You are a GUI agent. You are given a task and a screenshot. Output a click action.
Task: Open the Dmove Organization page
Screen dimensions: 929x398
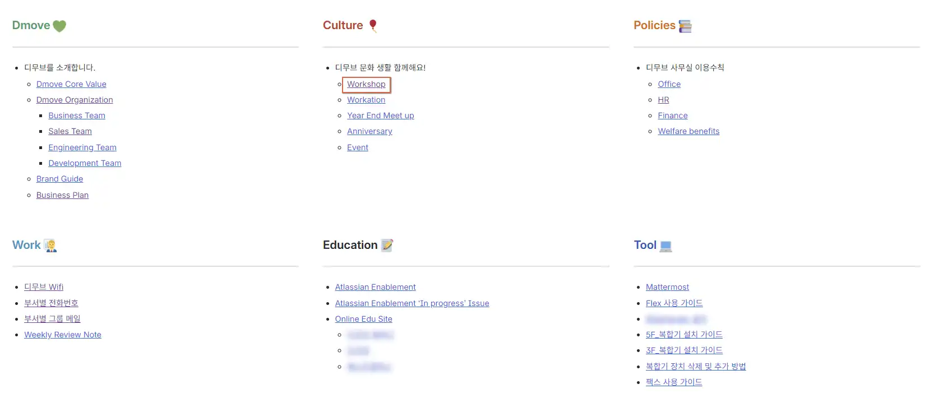[75, 100]
